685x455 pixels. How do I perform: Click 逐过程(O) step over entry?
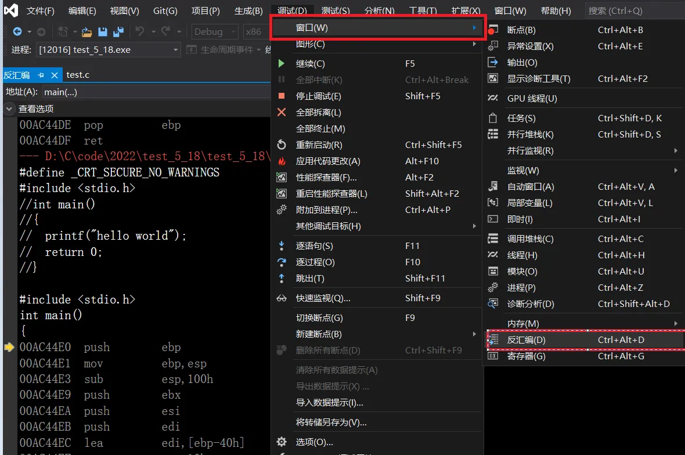tap(376, 262)
